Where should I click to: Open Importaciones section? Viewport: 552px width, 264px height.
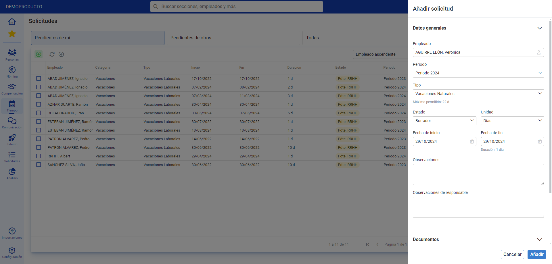coord(12,233)
